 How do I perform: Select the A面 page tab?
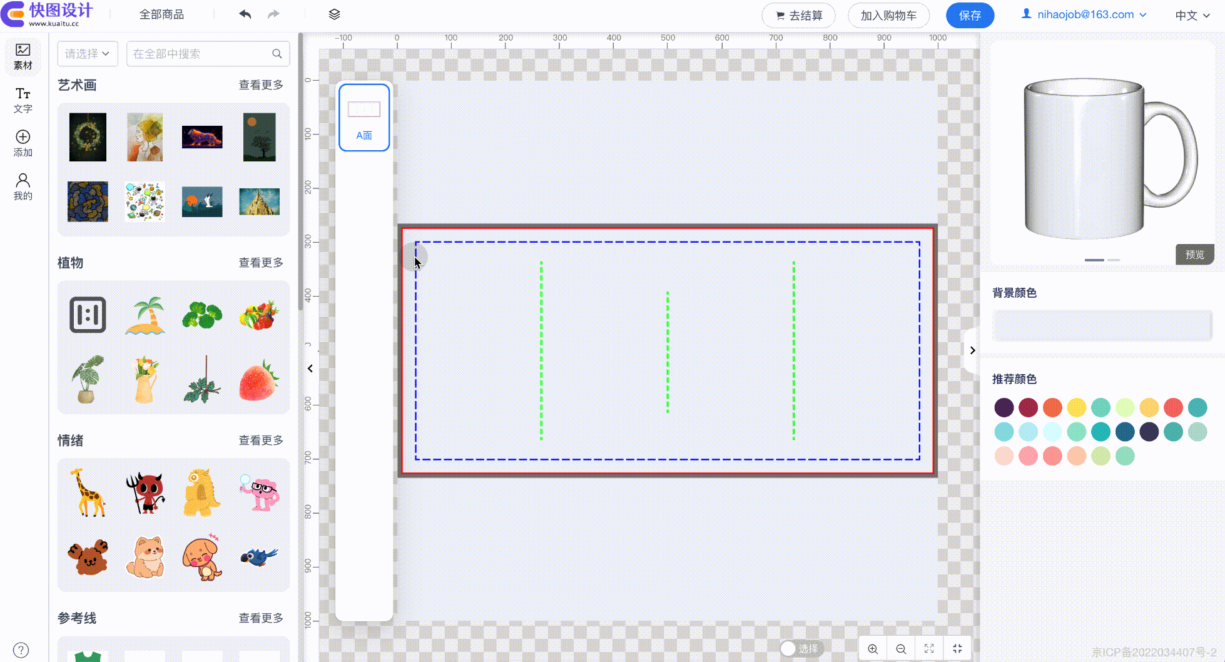[x=364, y=118]
